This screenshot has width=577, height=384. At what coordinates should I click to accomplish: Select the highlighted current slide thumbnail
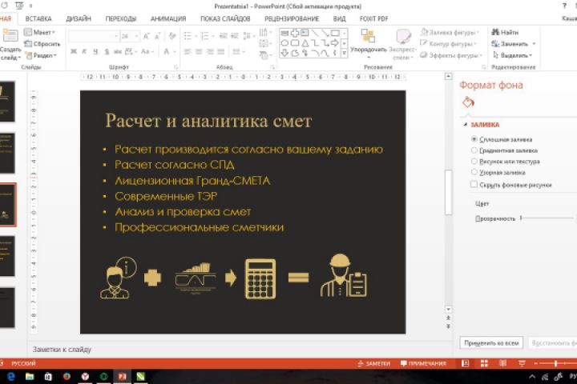click(x=7, y=205)
